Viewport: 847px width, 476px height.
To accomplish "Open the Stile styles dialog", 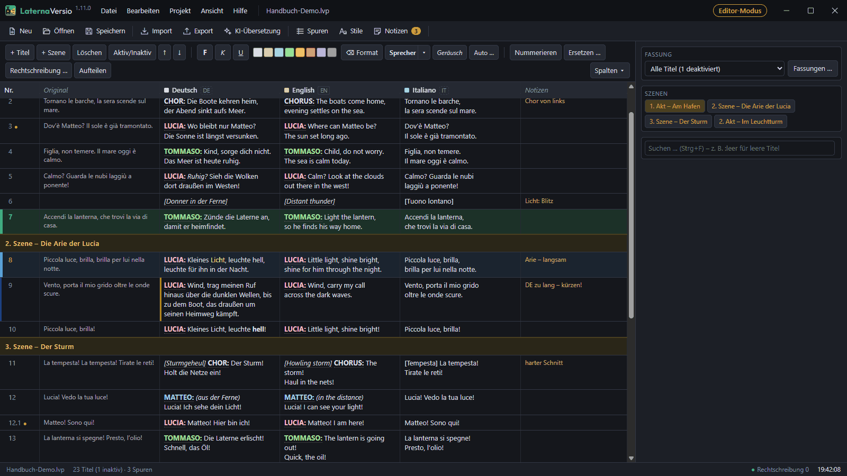I will [351, 31].
